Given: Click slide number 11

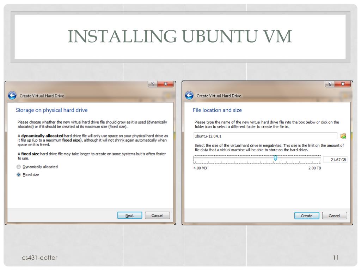Looking at the screenshot, I should [336, 258].
